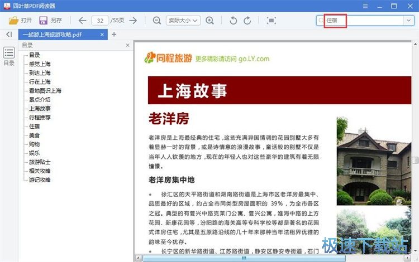Minimize the PDF reader window
Viewport: 419px width, 262px height.
point(380,6)
